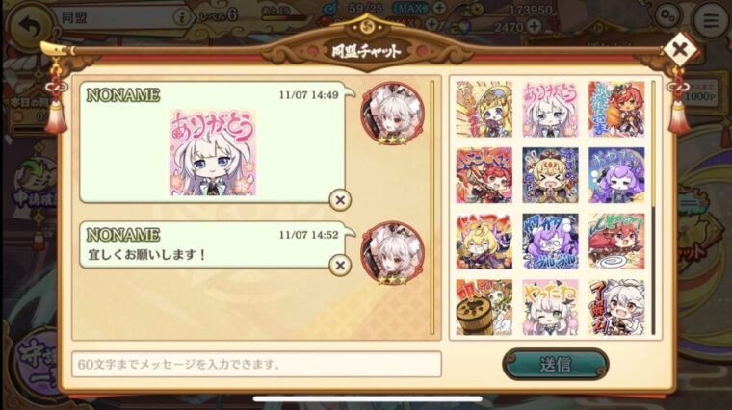Image resolution: width=732 pixels, height=410 pixels.
Task: Select the 了解 sticker in bottom row
Action: point(616,307)
